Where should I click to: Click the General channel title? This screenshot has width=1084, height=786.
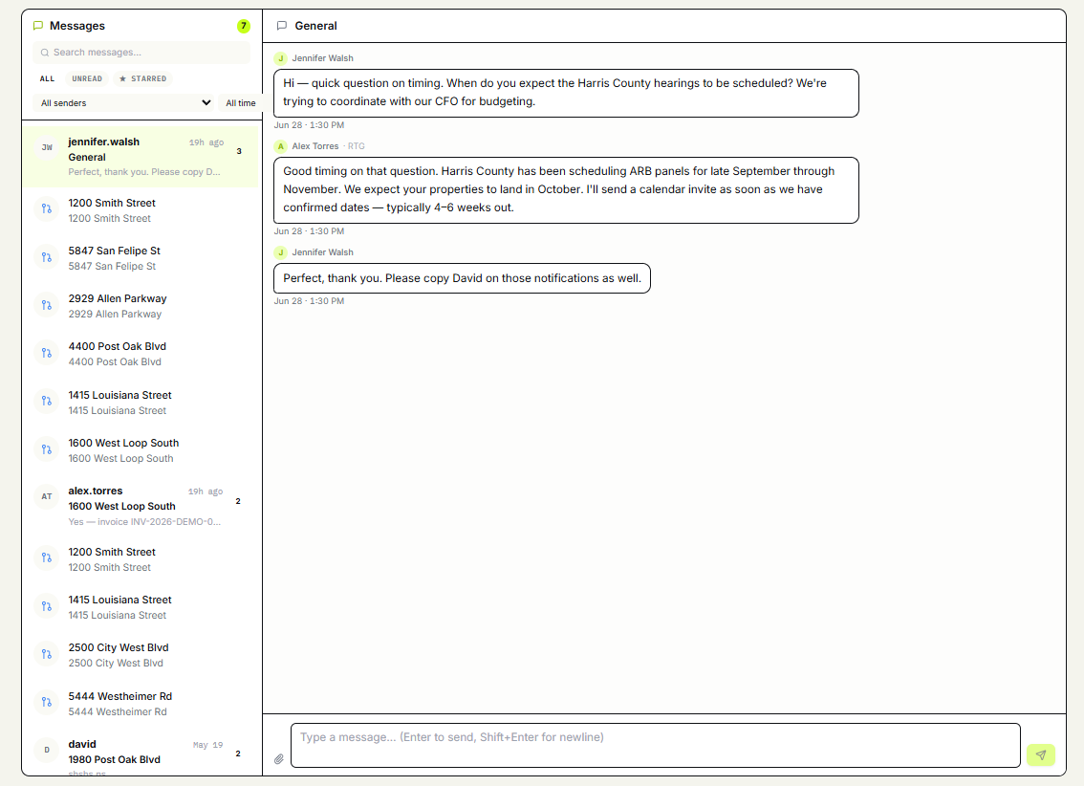click(x=316, y=26)
